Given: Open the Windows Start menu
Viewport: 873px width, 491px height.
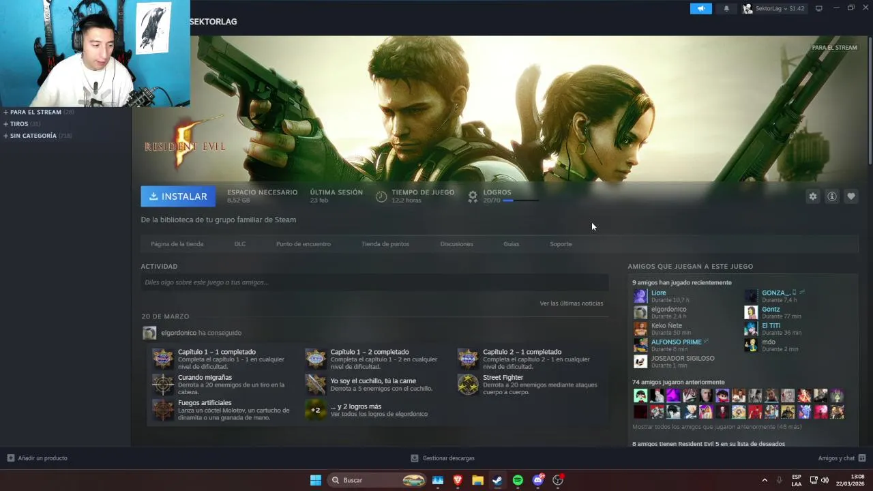Looking at the screenshot, I should click(x=316, y=480).
